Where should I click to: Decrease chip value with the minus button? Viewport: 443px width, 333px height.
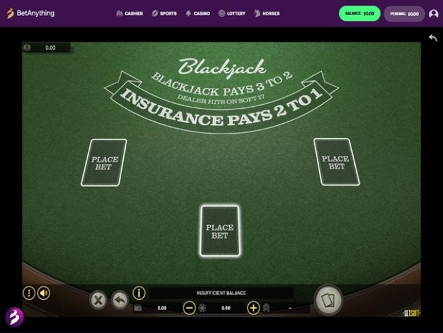point(189,308)
